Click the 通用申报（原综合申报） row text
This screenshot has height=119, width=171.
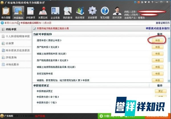pos(49,40)
